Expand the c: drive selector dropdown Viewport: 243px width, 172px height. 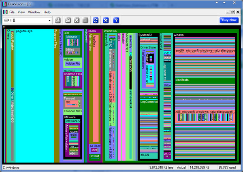(x=49, y=20)
